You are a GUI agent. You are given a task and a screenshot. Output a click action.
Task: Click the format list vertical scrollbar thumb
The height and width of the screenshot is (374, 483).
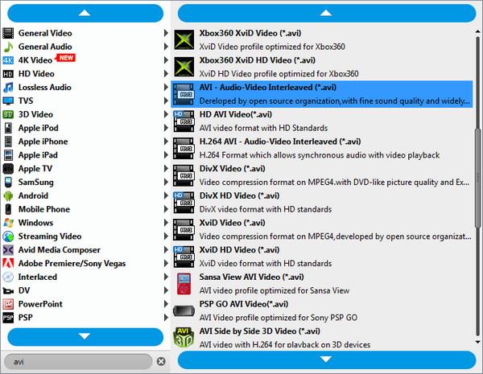pyautogui.click(x=478, y=178)
